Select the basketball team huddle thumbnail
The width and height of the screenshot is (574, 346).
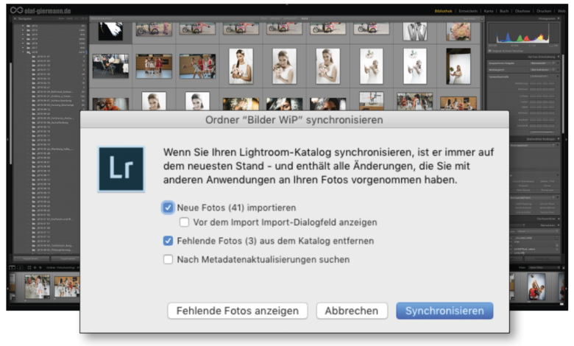click(x=154, y=66)
